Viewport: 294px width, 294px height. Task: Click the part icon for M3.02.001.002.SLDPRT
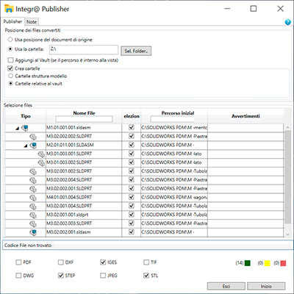(33, 171)
